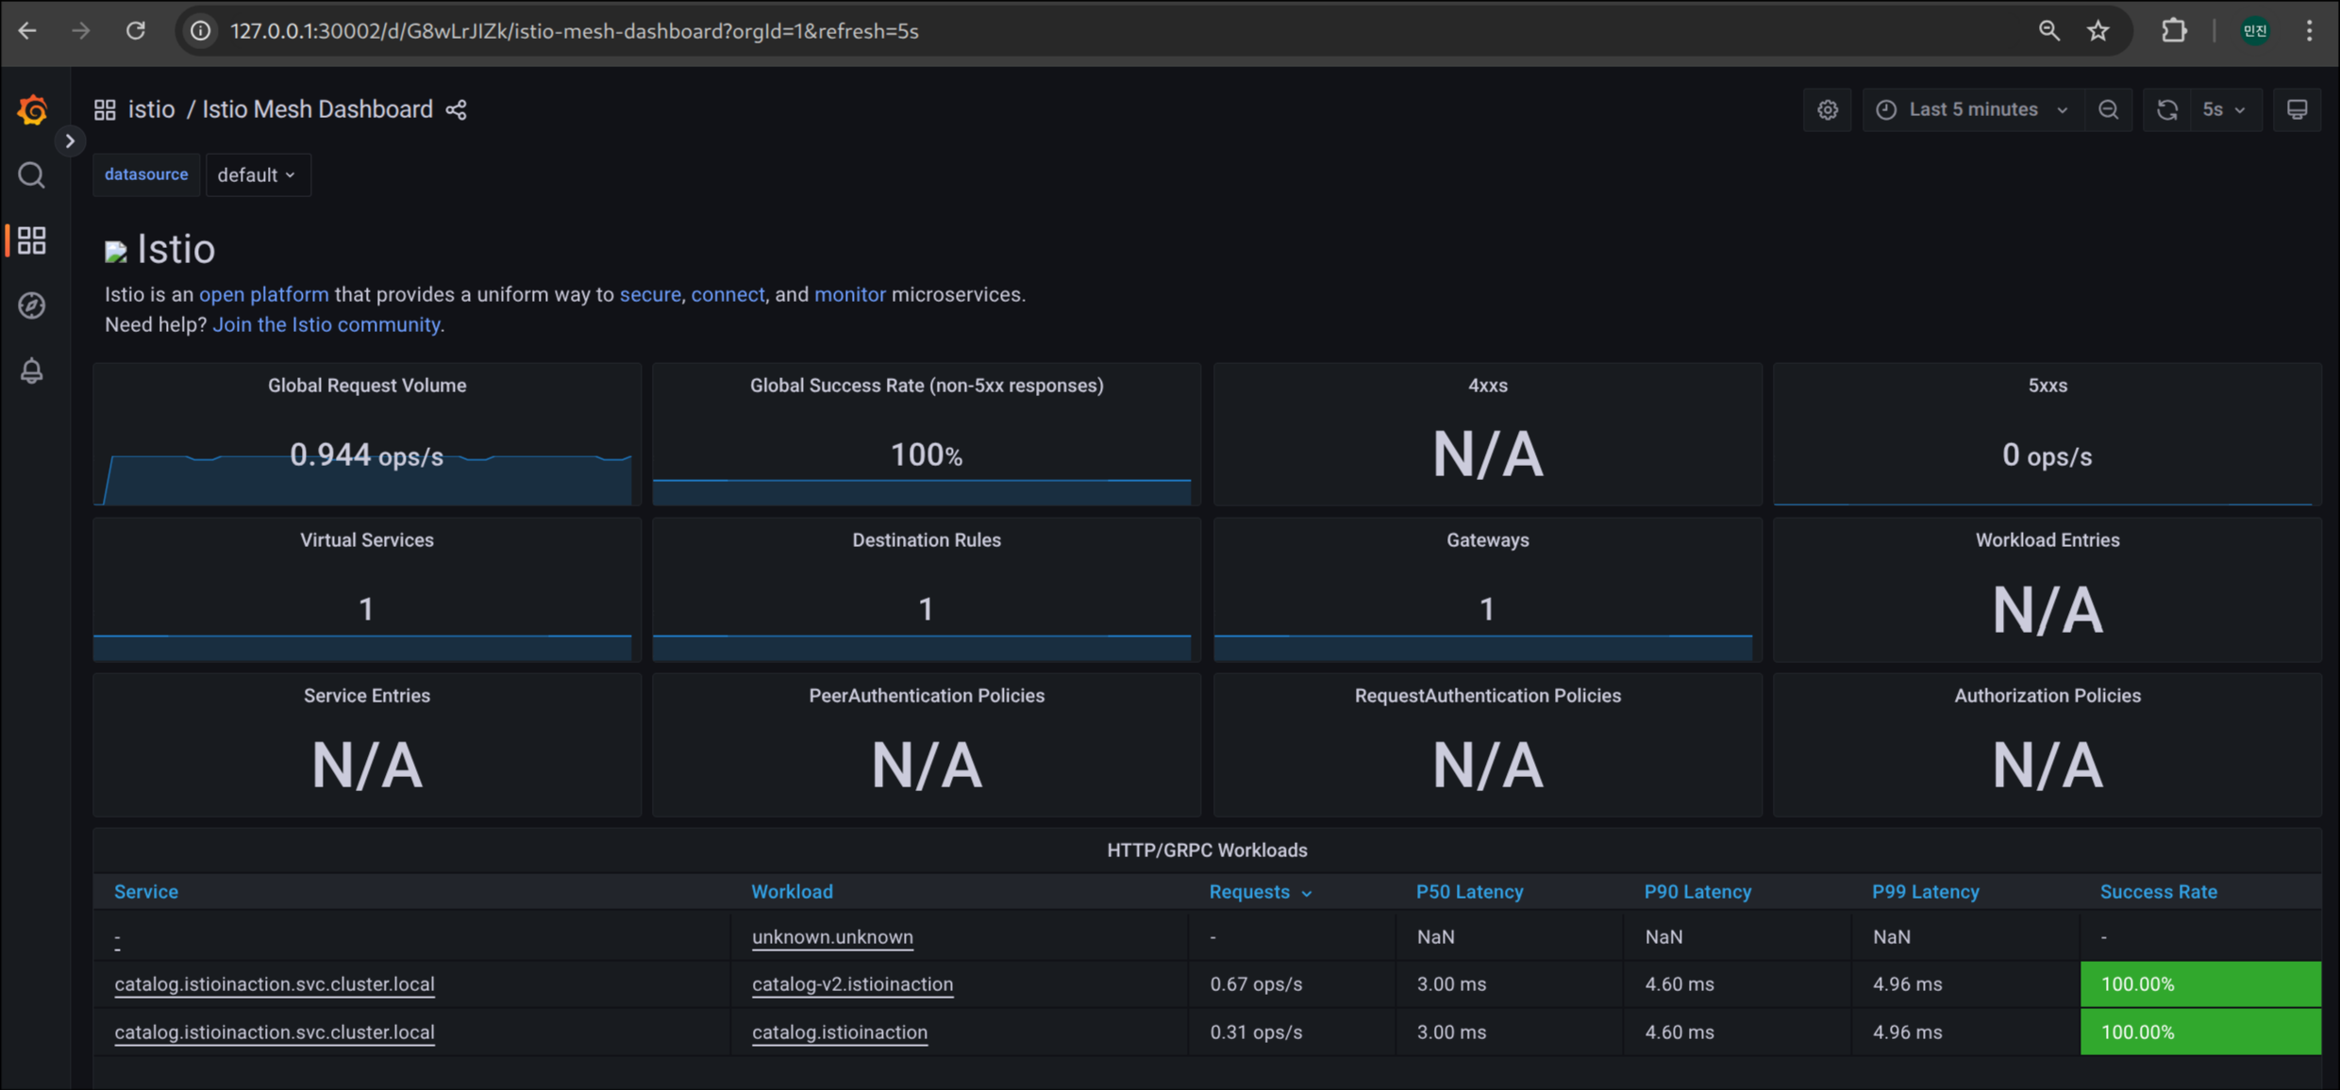Image resolution: width=2340 pixels, height=1090 pixels.
Task: Open the 5s refresh interval dropdown
Action: [x=2225, y=110]
